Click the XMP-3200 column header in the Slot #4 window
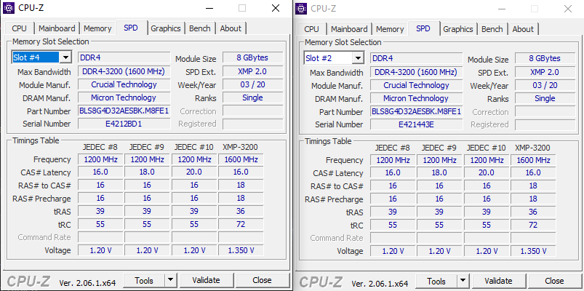Screen dimensions: 584x291 [240, 147]
